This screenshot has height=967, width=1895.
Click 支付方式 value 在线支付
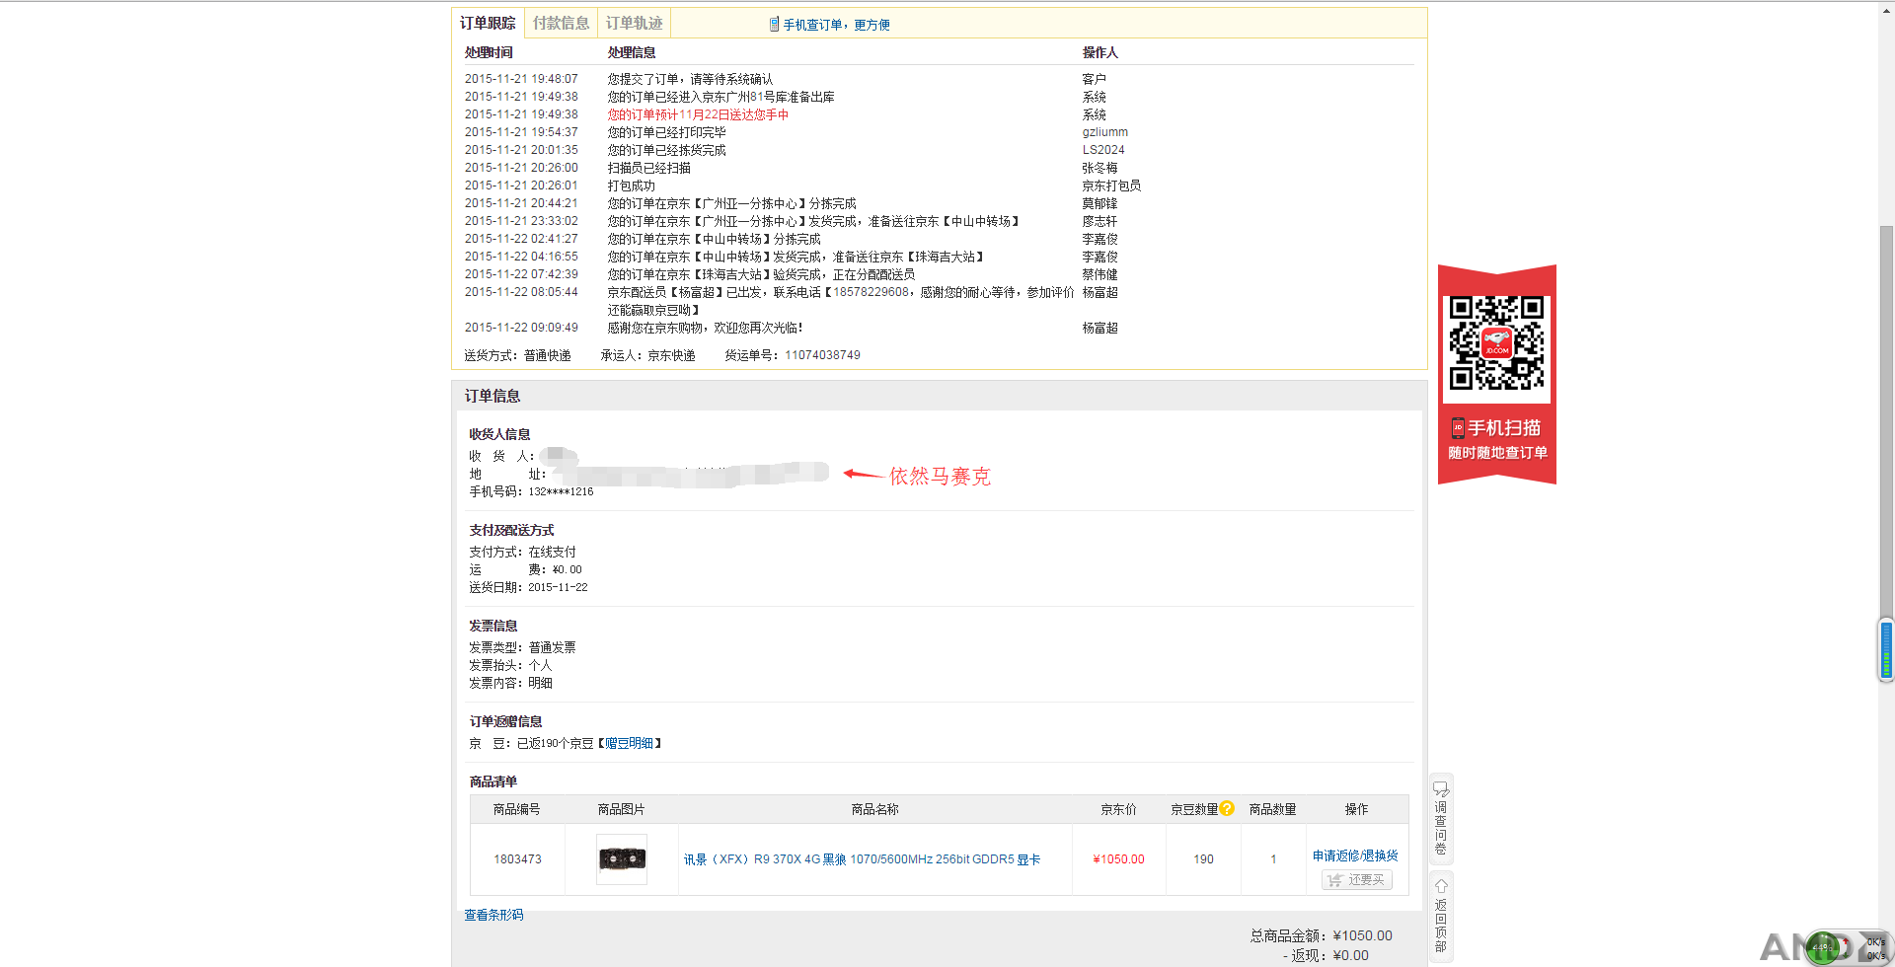click(552, 552)
